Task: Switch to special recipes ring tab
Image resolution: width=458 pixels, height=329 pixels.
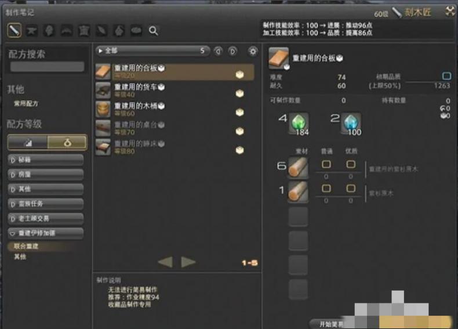Action: (67, 142)
